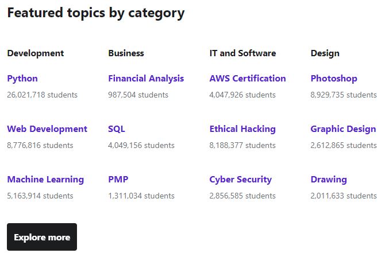Open AWS Certification topic
Image resolution: width=389 pixels, height=257 pixels.
248,79
